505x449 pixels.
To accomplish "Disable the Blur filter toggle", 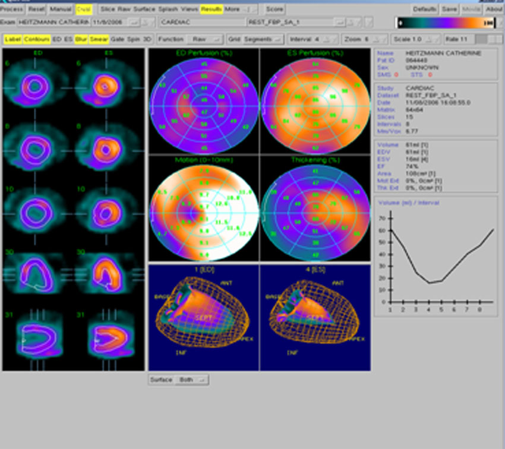I will point(81,39).
